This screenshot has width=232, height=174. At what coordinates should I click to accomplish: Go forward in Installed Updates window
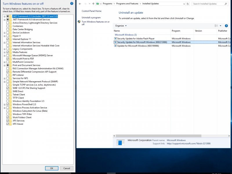85,4
